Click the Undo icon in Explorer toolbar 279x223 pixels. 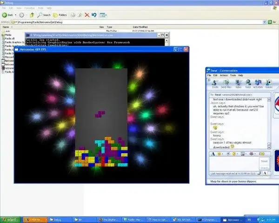pyautogui.click(x=94, y=15)
